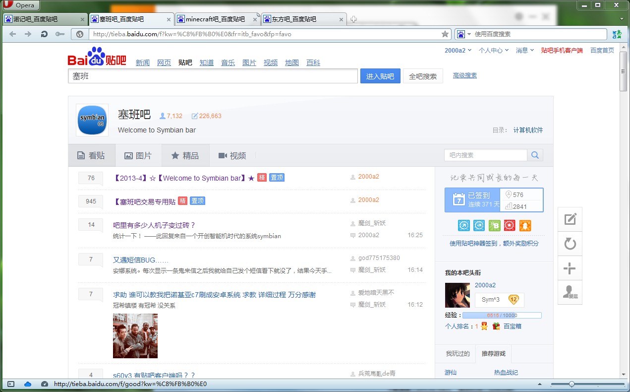
Task: Click the 吧内搜索 search field
Action: [486, 155]
